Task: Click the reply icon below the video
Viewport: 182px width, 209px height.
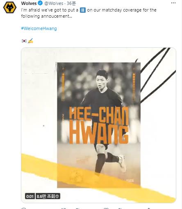Action: [x=24, y=208]
